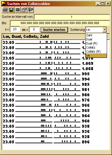Choose Collatz (R) sorting option
This screenshot has width=112, height=155.
pyautogui.click(x=96, y=51)
